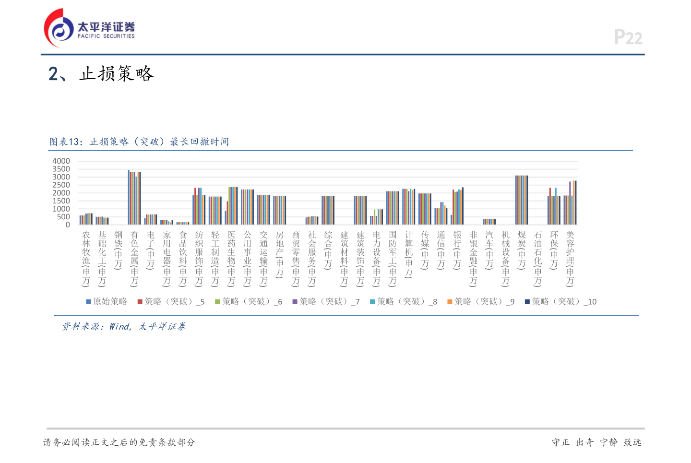
Task: Select the 农林牧渔(申万) axis label
Action: tap(86, 258)
